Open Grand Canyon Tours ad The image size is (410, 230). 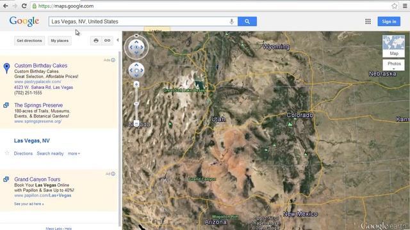[37, 179]
